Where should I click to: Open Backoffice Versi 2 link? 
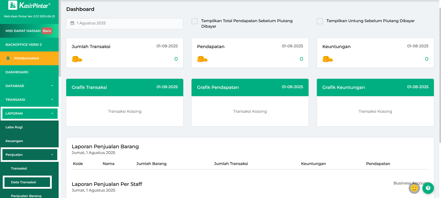[x=29, y=44]
